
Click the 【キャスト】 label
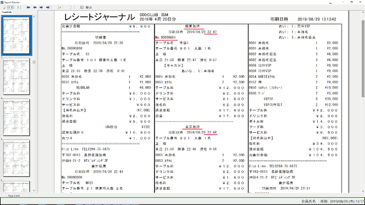click(x=174, y=66)
